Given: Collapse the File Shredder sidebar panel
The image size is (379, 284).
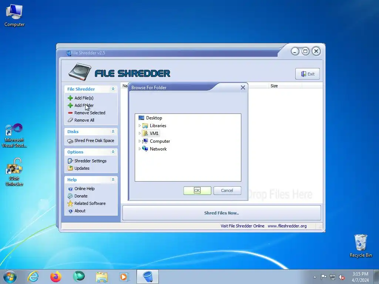Looking at the screenshot, I should click(x=113, y=89).
